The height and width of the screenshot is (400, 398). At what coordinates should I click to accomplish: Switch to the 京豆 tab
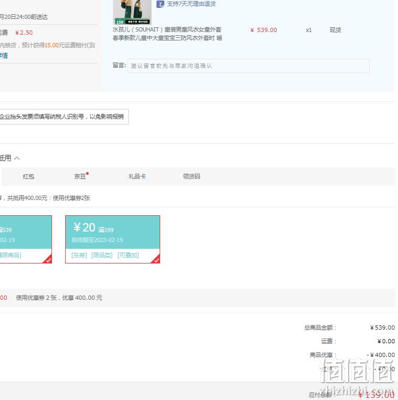[80, 176]
